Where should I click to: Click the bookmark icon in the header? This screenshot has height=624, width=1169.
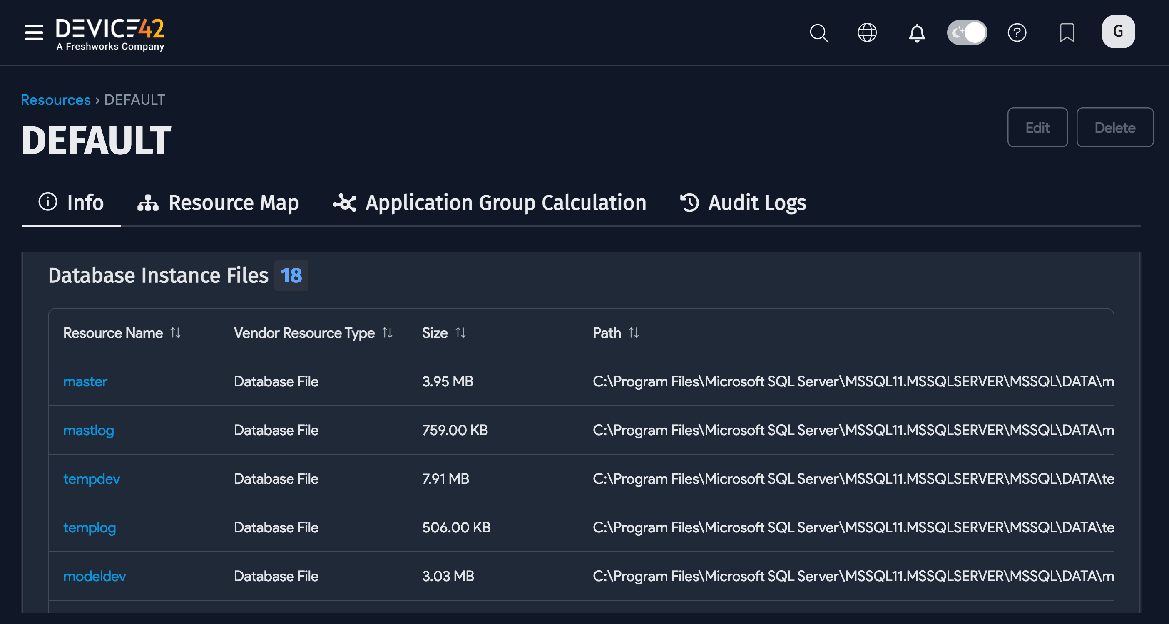tap(1067, 32)
